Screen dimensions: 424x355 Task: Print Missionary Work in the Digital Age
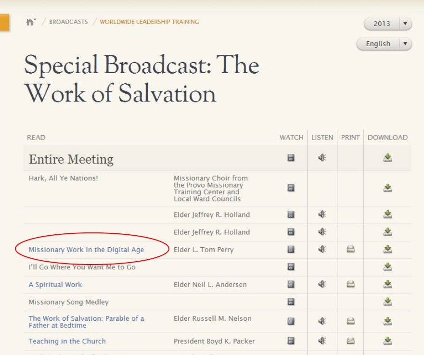pos(350,249)
